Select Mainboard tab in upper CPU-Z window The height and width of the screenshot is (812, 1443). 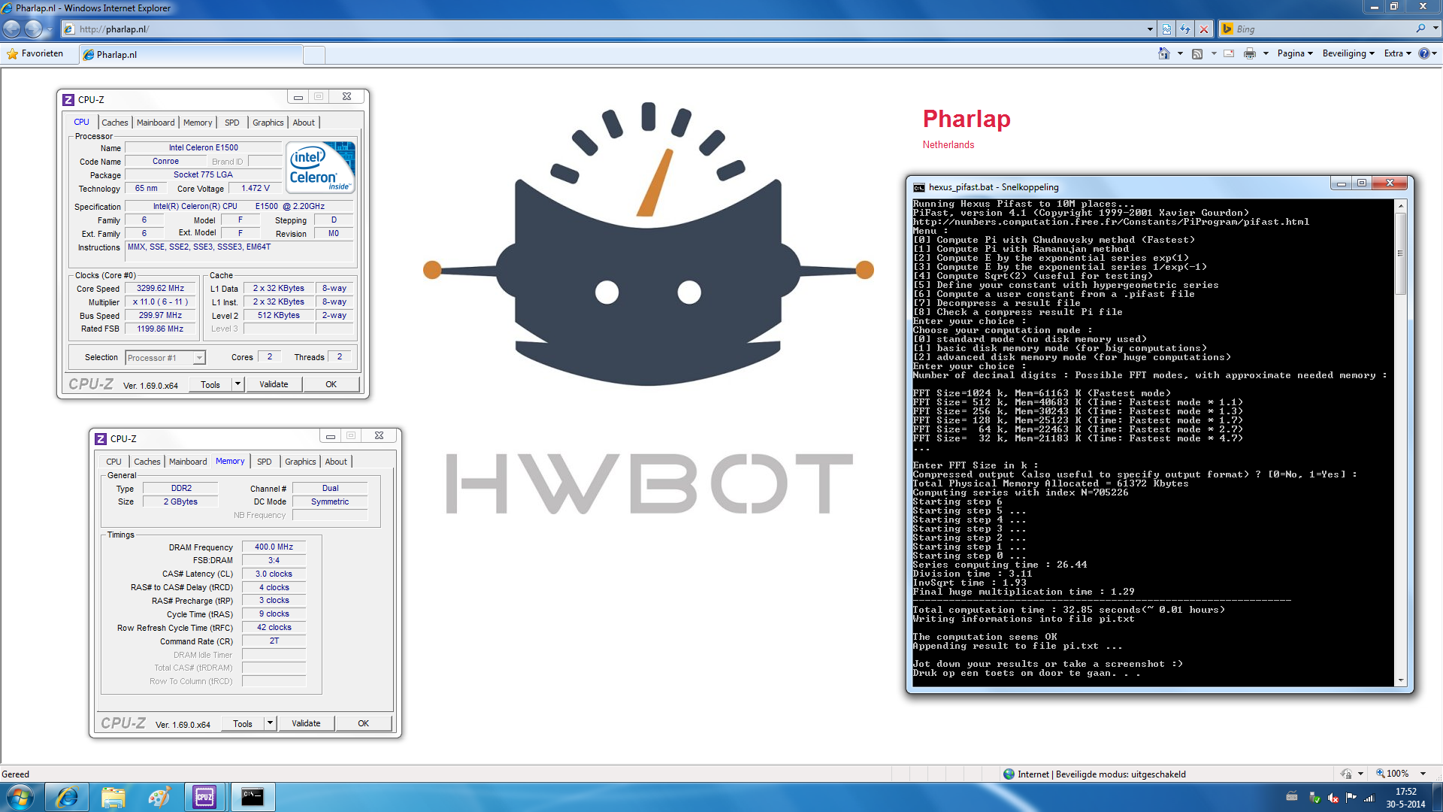point(156,123)
